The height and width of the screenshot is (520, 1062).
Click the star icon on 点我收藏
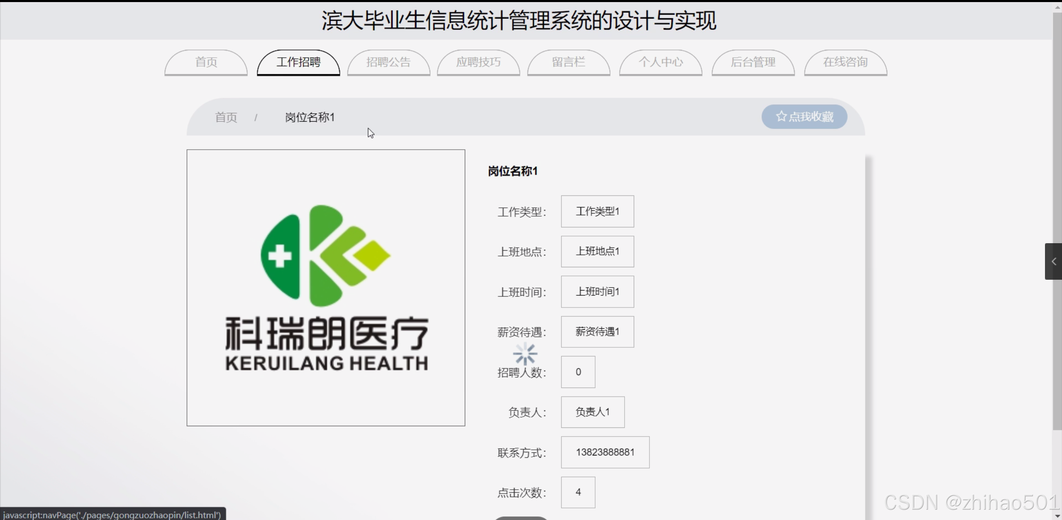pos(781,116)
